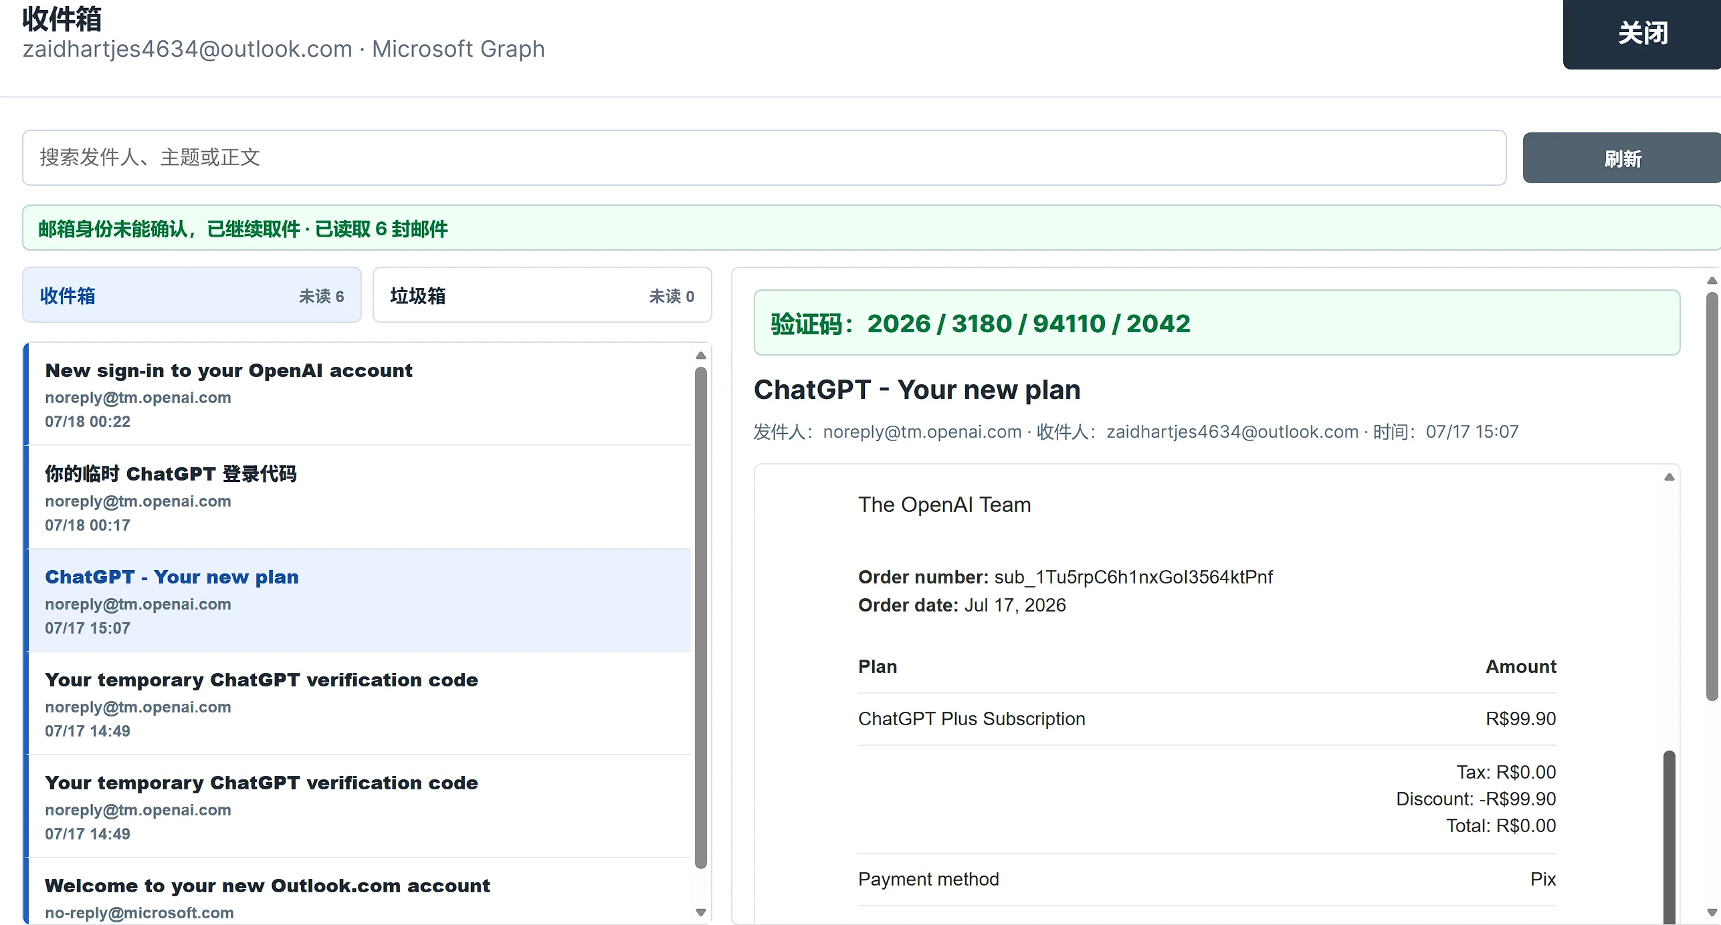Image resolution: width=1721 pixels, height=925 pixels.
Task: Click the Discount: -R$99.90 line
Action: pyautogui.click(x=1476, y=799)
